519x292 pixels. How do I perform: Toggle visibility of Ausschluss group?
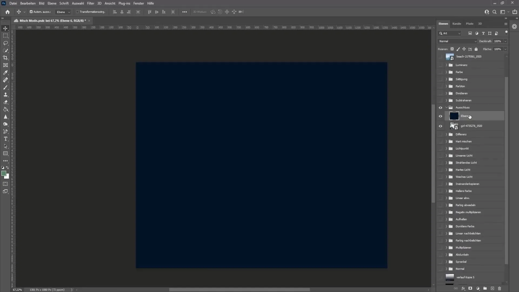pos(441,107)
